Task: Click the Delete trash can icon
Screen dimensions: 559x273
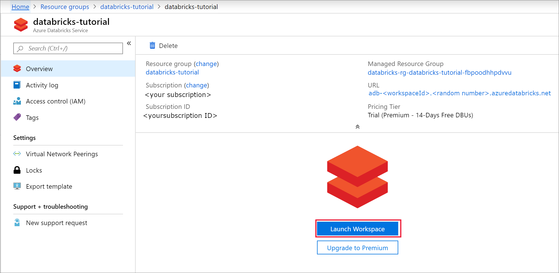Action: click(x=152, y=45)
